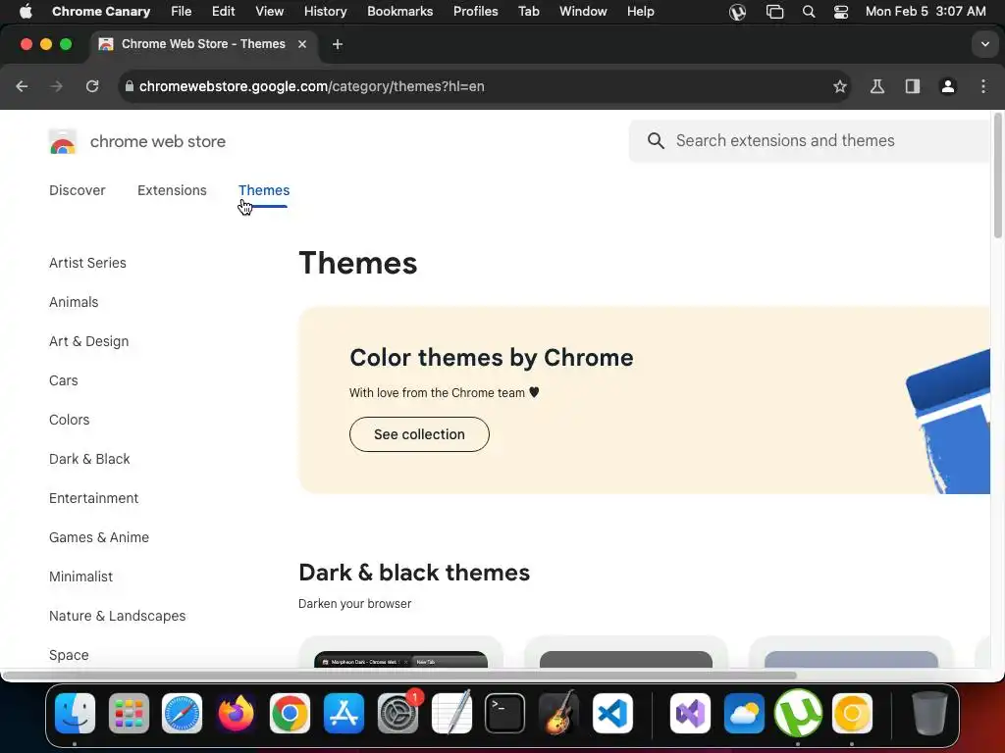Screen dimensions: 1005x753
Task: Open Chrome Canary from the Dock
Action: coord(852,714)
